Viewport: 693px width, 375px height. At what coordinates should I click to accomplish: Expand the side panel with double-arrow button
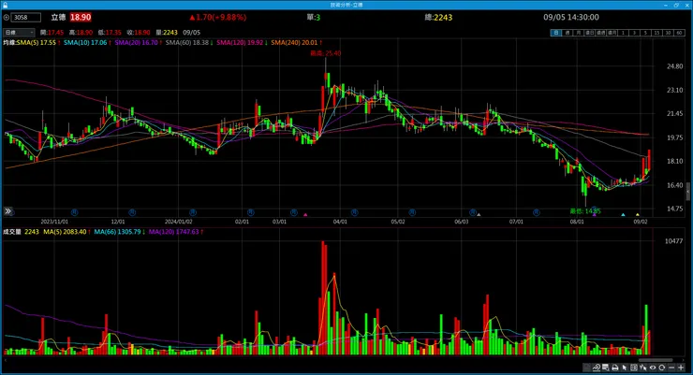coord(7,211)
